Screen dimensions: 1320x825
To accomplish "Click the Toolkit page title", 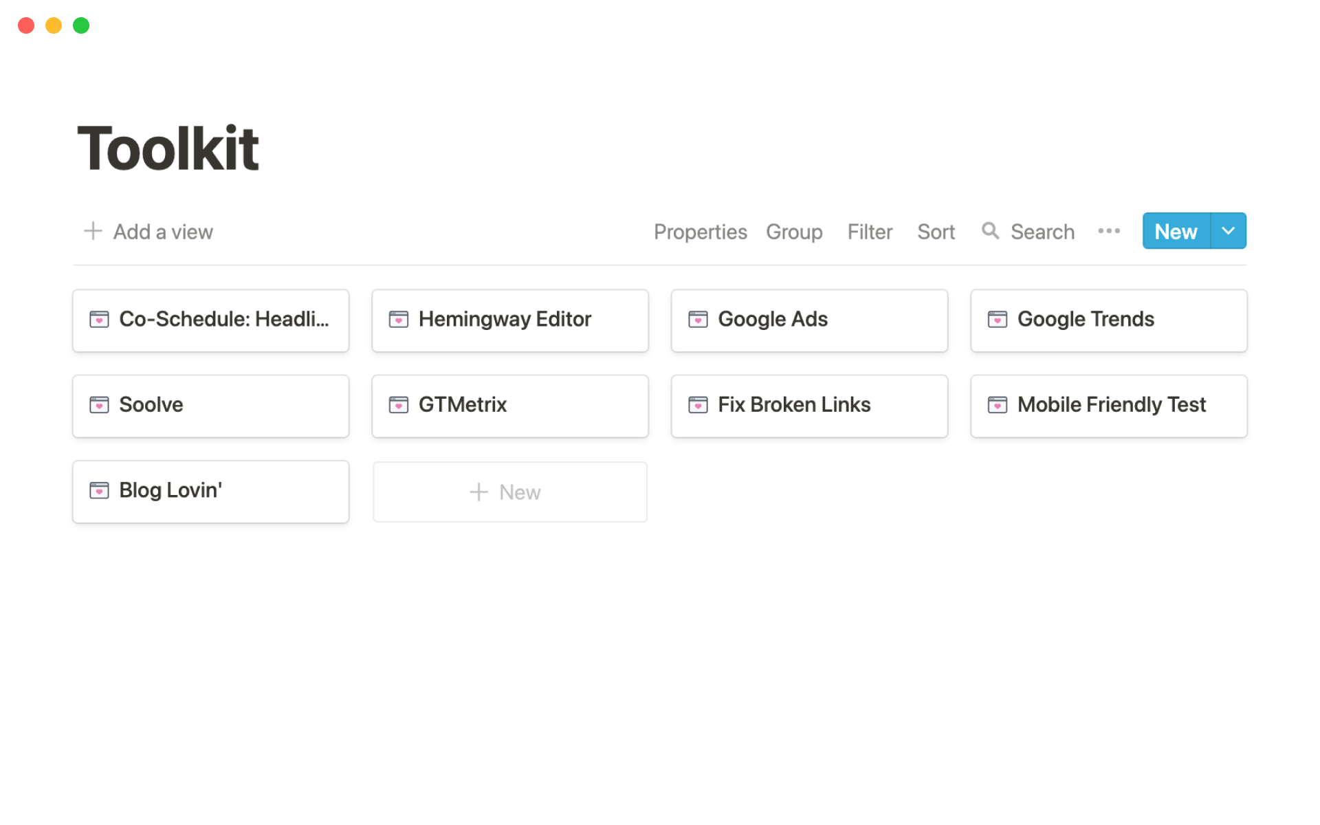I will [x=168, y=148].
